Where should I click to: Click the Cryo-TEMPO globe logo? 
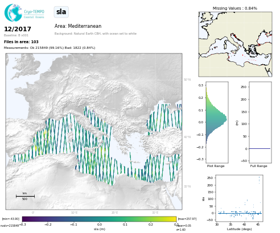coord(13,13)
